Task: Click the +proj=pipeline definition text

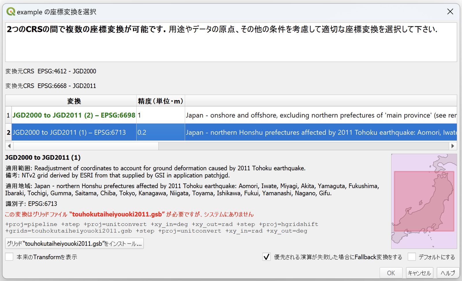Action: [162, 228]
